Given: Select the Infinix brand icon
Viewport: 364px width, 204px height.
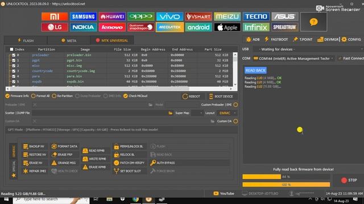Looking at the screenshot, I should tap(256, 27).
